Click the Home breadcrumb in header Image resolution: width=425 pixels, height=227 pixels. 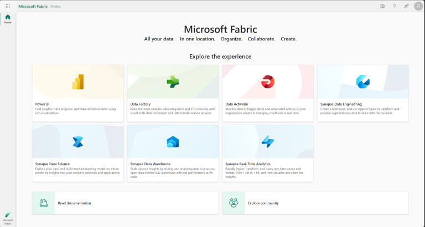click(x=55, y=6)
